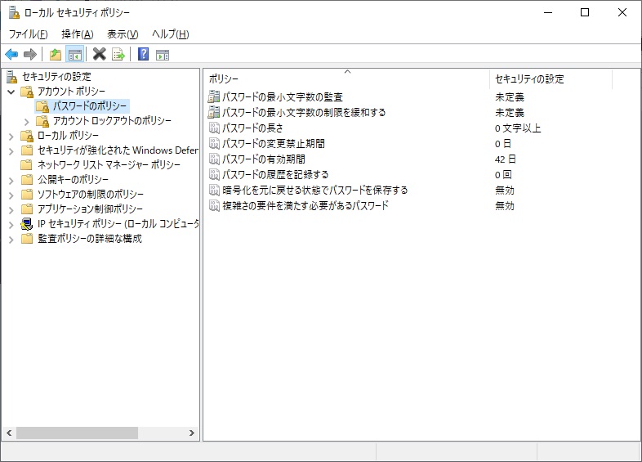Select the パスワードの変更禁止期間 policy text
Image resolution: width=642 pixels, height=462 pixels.
click(x=274, y=143)
